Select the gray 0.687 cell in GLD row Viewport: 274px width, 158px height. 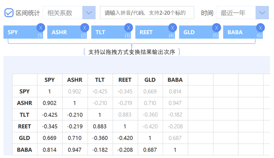click(x=175, y=138)
